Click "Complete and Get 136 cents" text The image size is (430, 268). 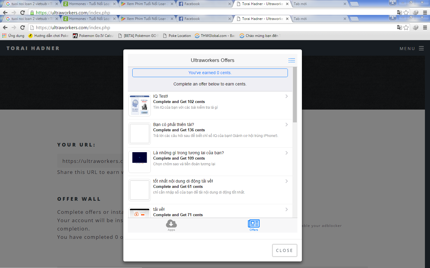pos(179,130)
